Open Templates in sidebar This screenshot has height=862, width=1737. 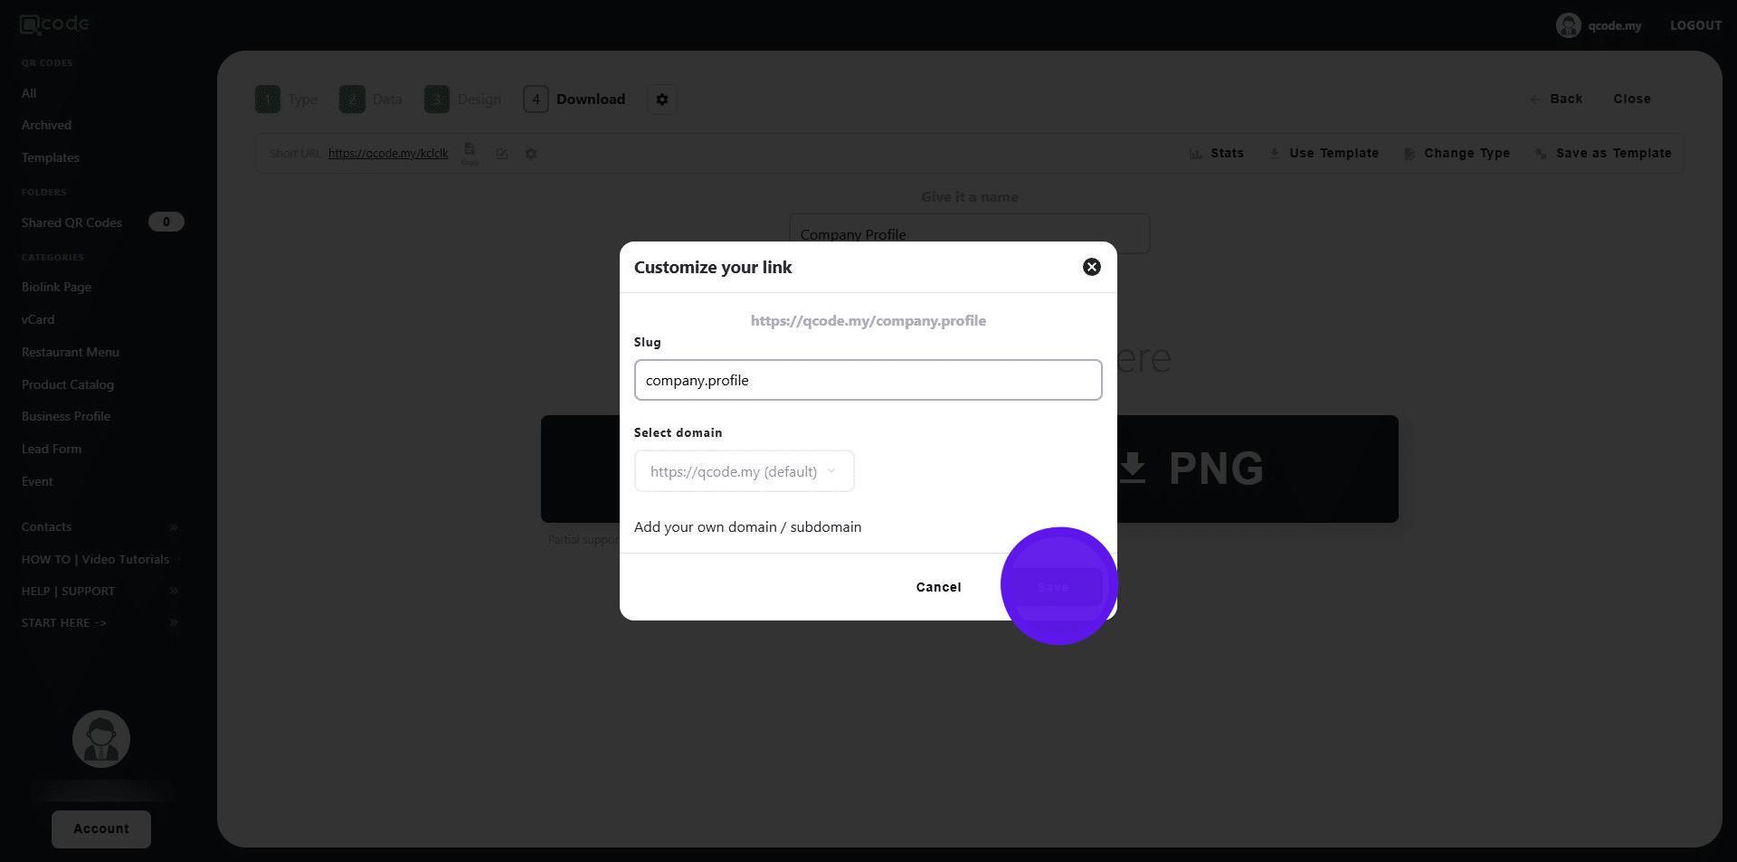click(x=51, y=158)
